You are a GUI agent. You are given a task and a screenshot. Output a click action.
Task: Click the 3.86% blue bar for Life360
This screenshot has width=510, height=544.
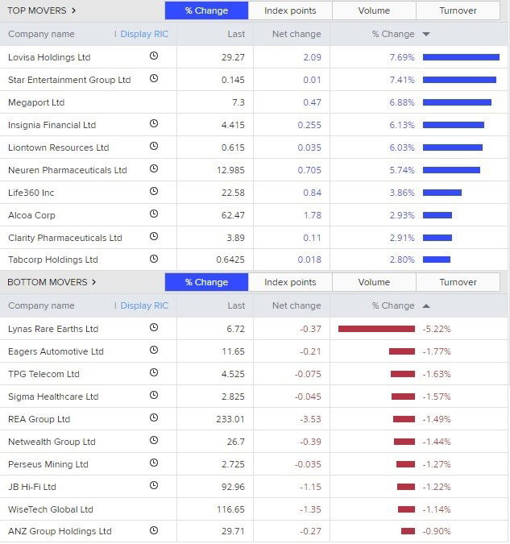coord(442,193)
